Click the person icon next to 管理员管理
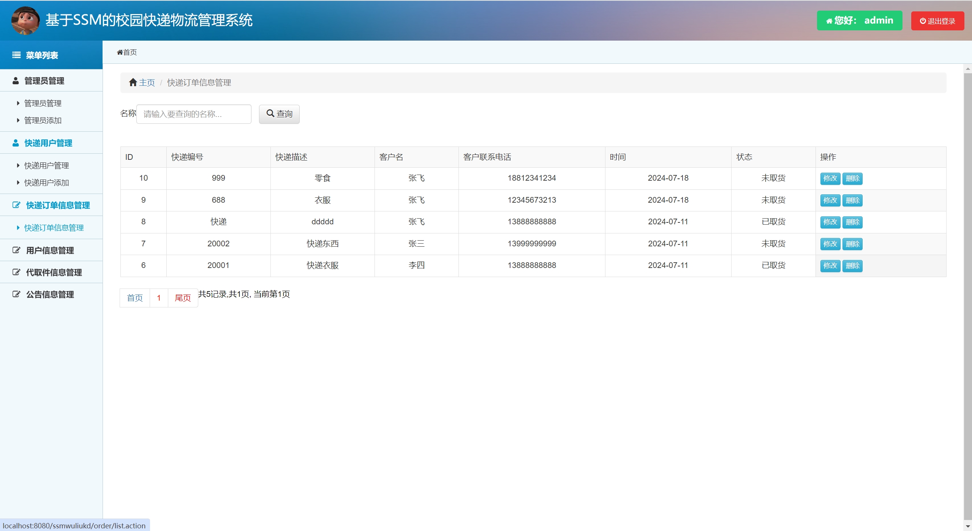Image resolution: width=972 pixels, height=531 pixels. pyautogui.click(x=16, y=81)
